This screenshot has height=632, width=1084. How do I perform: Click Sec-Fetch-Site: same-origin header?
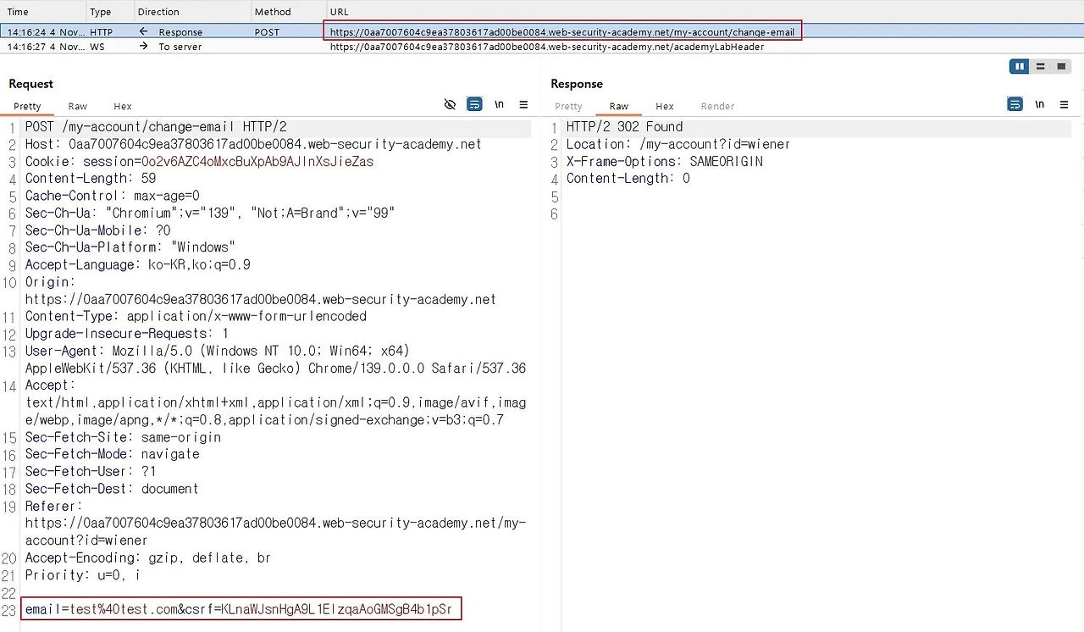click(x=123, y=437)
